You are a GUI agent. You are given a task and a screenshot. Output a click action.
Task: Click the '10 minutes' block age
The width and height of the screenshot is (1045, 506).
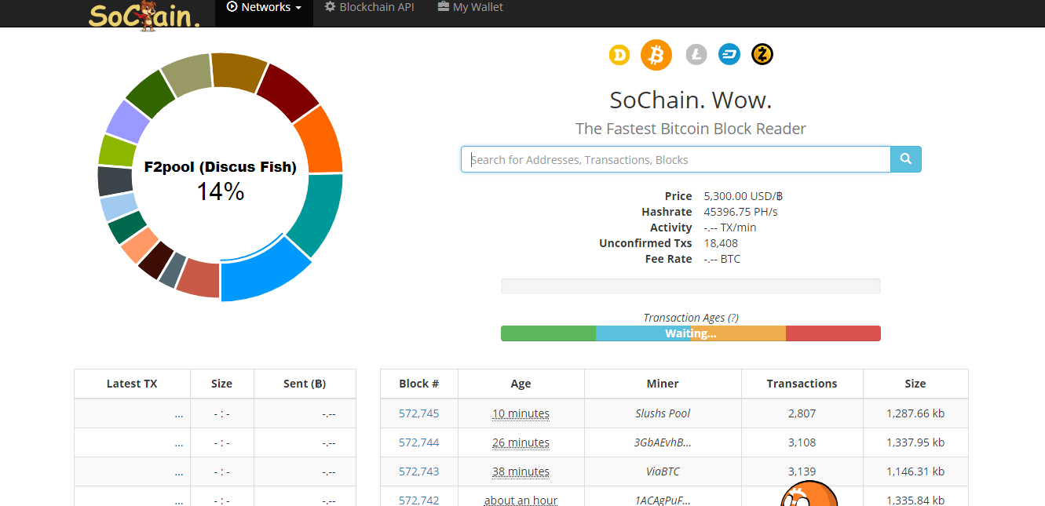(x=521, y=413)
